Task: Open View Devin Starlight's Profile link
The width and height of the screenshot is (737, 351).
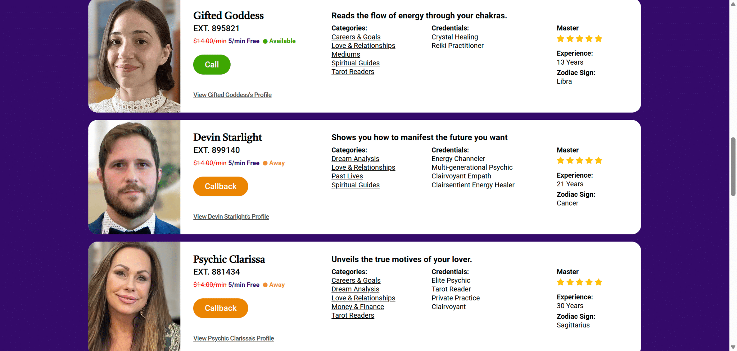Action: coord(231,216)
